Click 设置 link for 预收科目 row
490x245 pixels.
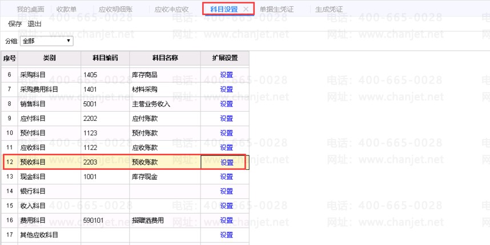click(227, 162)
